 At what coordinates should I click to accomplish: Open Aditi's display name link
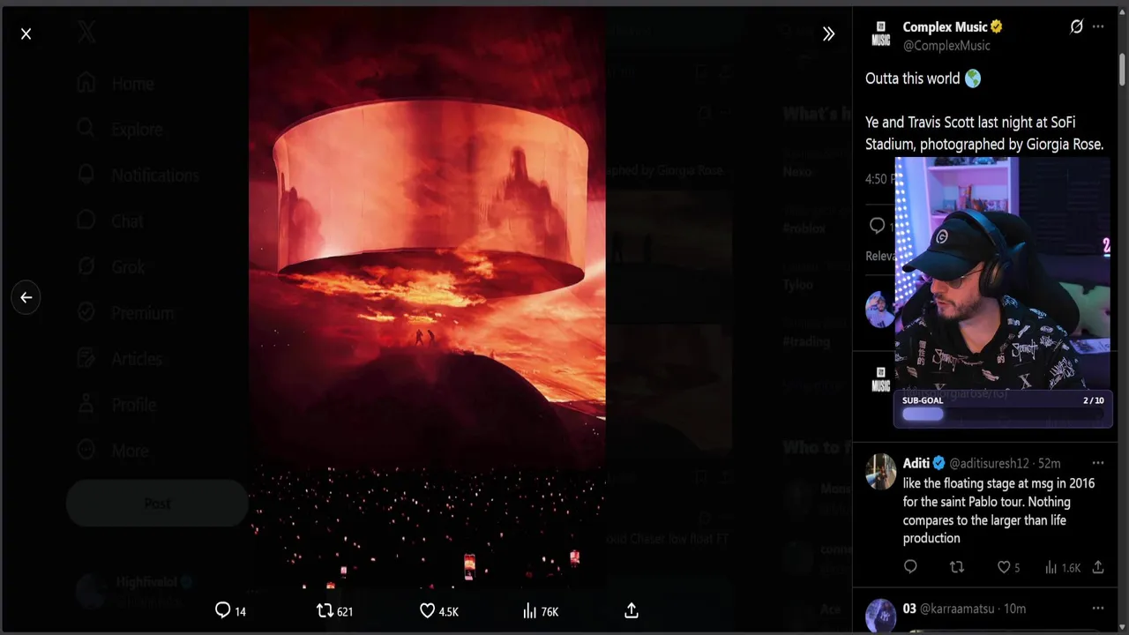(916, 463)
